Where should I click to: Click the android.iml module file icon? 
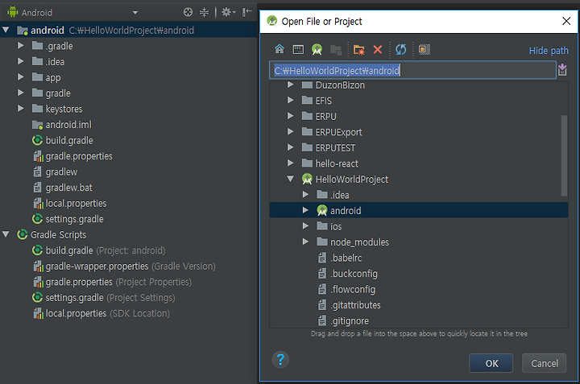click(x=37, y=125)
